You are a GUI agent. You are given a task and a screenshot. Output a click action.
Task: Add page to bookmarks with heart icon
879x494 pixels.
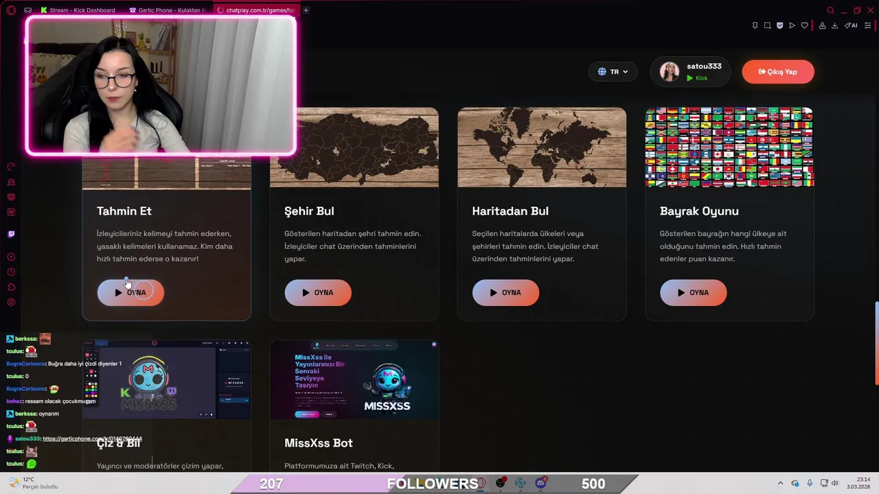tap(805, 25)
